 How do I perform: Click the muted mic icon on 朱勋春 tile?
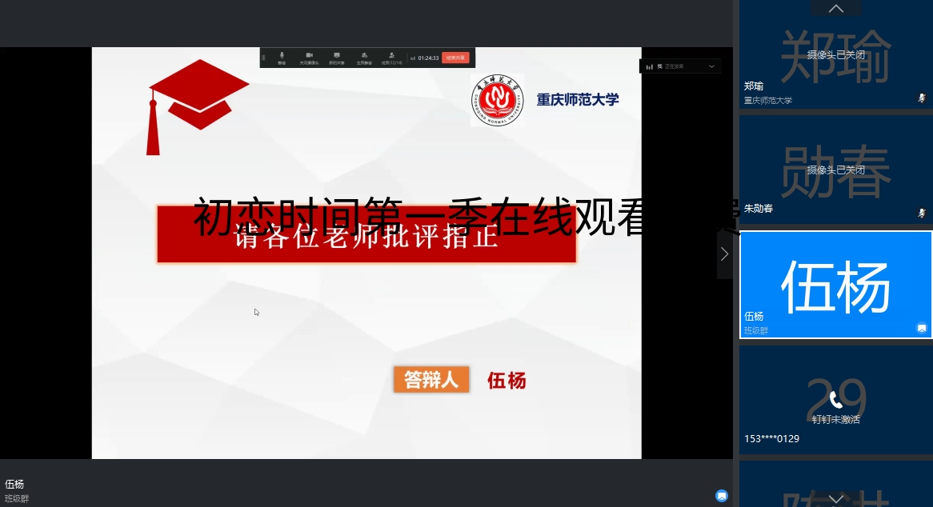pos(922,213)
